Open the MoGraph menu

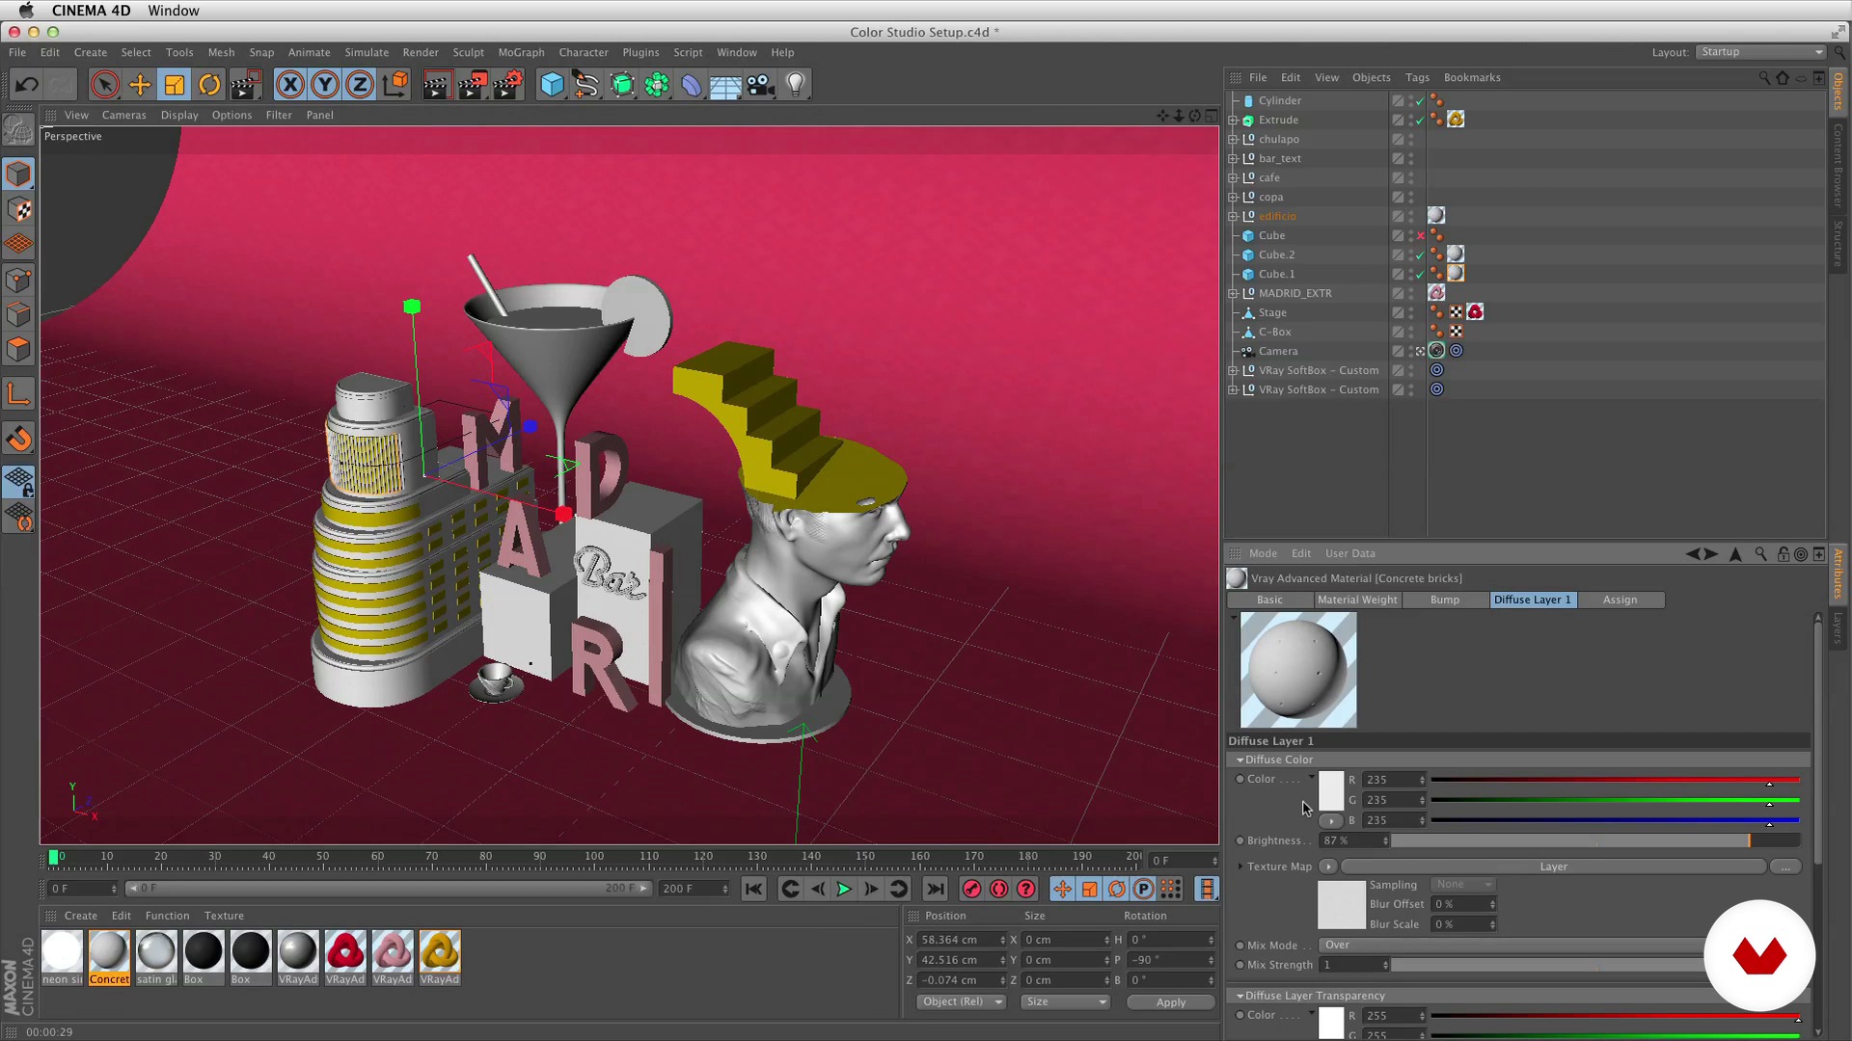[521, 52]
